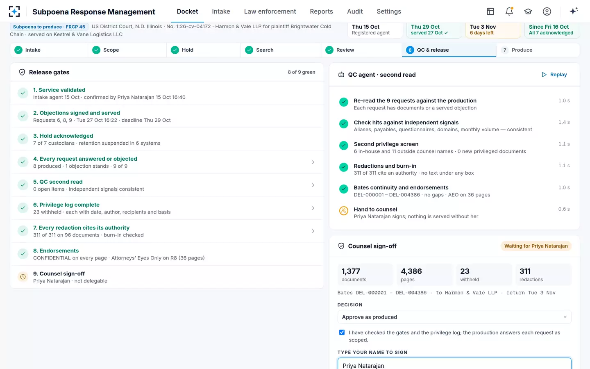This screenshot has height=369, width=590.
Task: Click the check icon beside Bates continuity and endorsements
Action: click(344, 189)
